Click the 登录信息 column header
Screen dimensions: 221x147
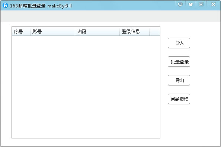point(134,31)
